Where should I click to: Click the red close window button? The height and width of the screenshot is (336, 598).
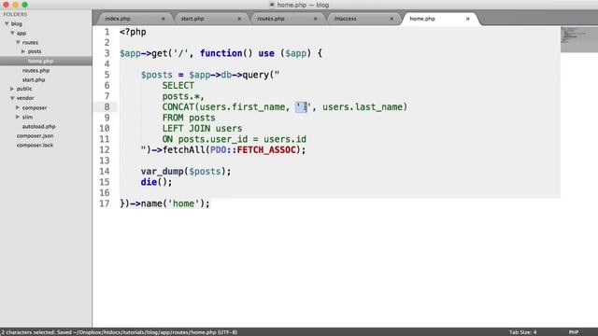[6, 5]
